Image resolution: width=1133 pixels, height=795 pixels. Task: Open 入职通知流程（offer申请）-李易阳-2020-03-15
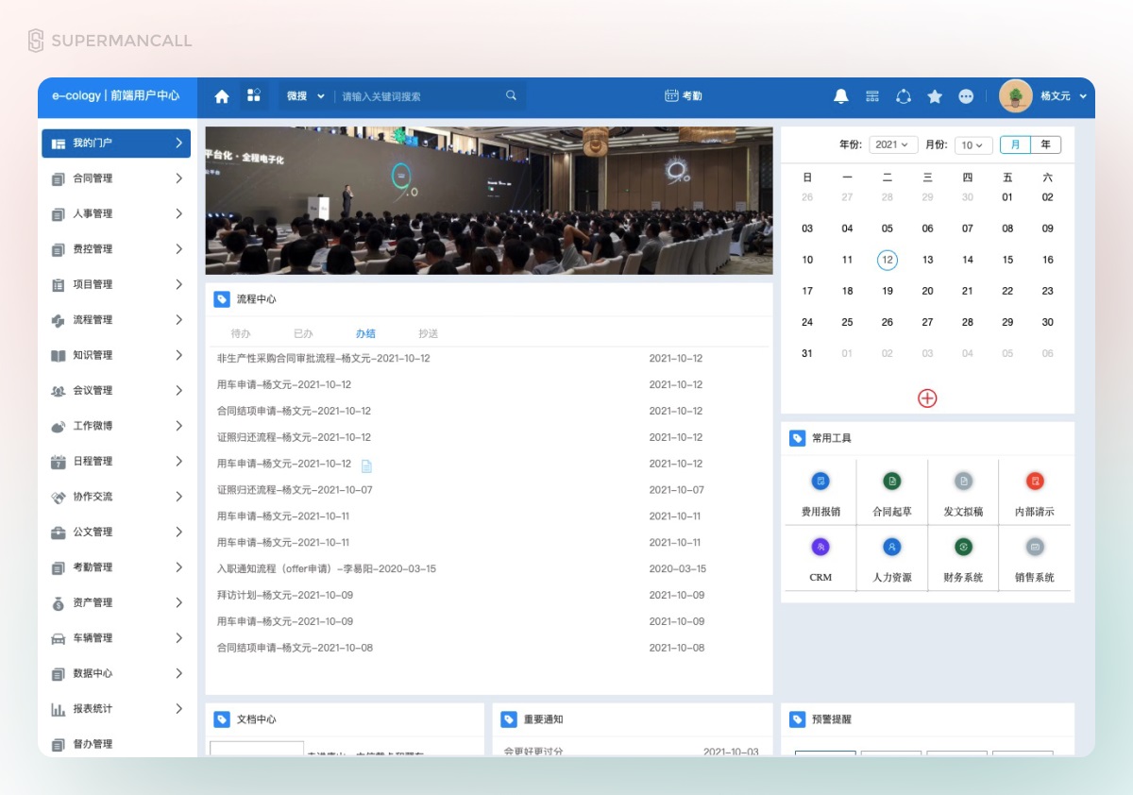327,569
